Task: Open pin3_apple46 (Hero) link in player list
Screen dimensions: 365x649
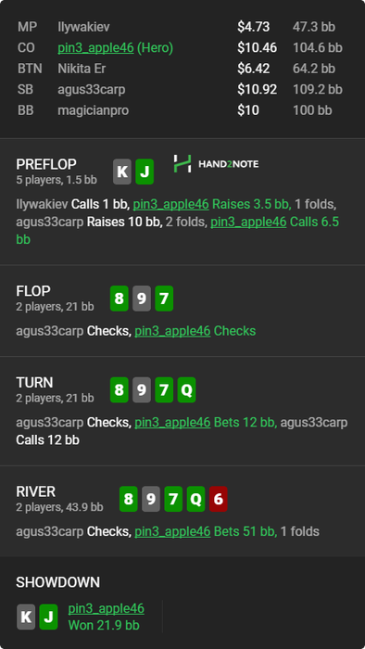Action: [115, 48]
